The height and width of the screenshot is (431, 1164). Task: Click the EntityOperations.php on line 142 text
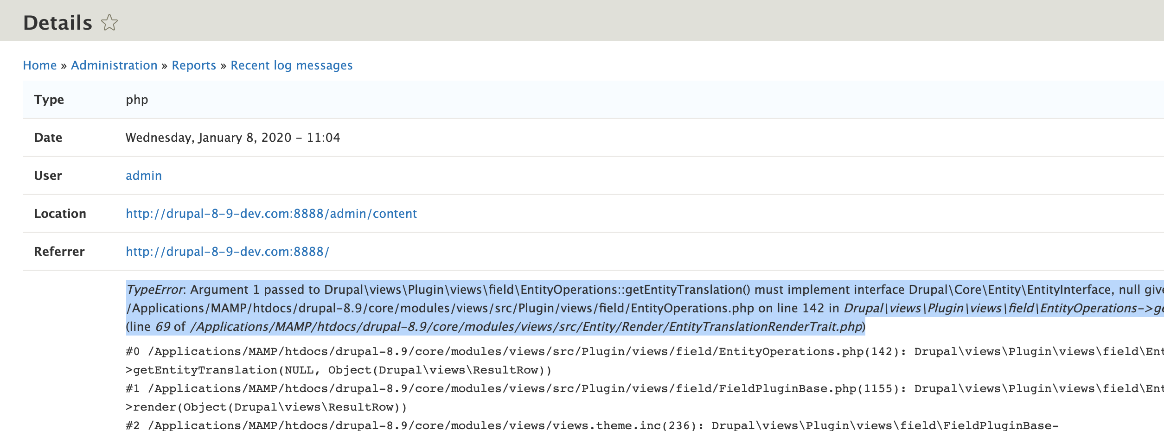(728, 308)
